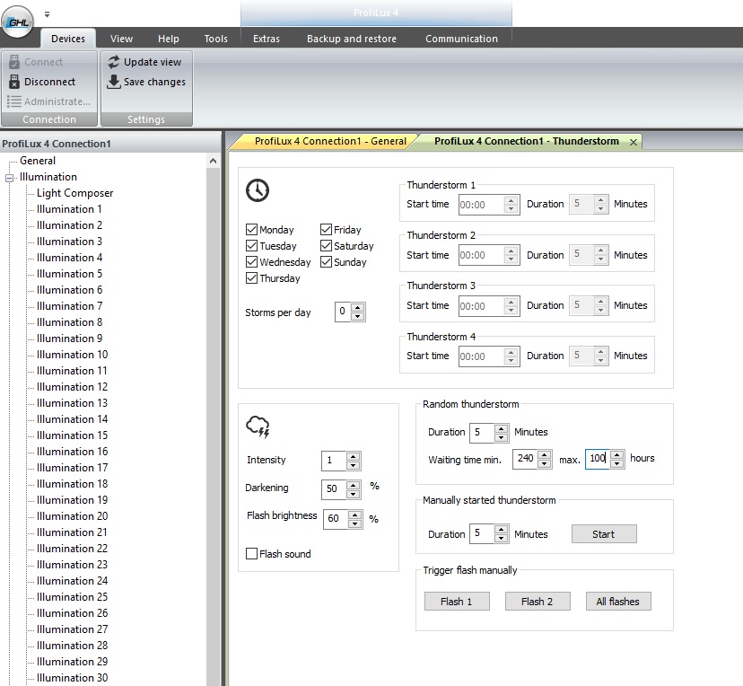Select Illumination 8 tree item
The width and height of the screenshot is (743, 686).
pyautogui.click(x=69, y=322)
